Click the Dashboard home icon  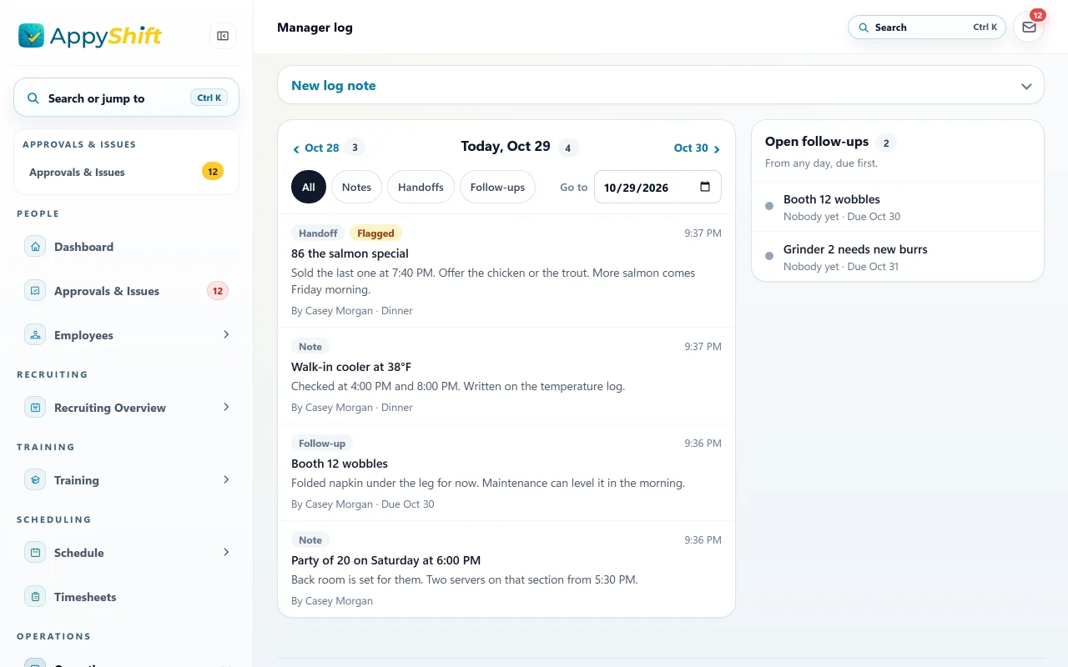[35, 247]
